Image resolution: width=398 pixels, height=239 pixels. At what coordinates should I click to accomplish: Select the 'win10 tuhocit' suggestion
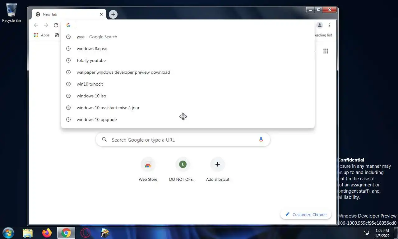point(188,84)
